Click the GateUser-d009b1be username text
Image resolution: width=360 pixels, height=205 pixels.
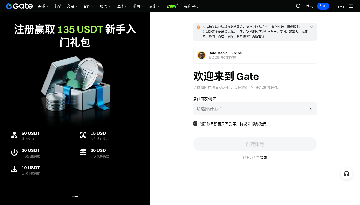click(x=225, y=53)
